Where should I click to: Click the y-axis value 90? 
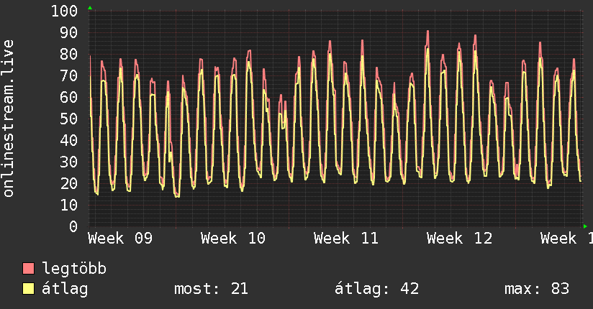pos(69,32)
